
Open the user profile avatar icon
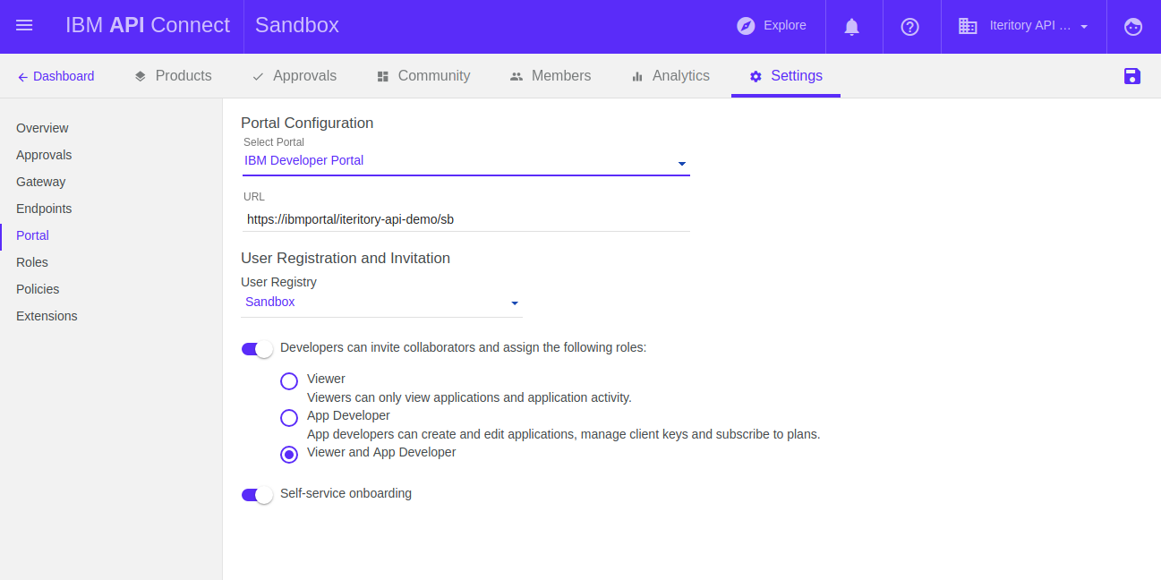click(x=1133, y=27)
